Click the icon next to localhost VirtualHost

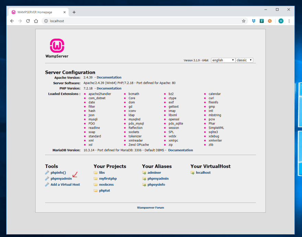coord(193,172)
